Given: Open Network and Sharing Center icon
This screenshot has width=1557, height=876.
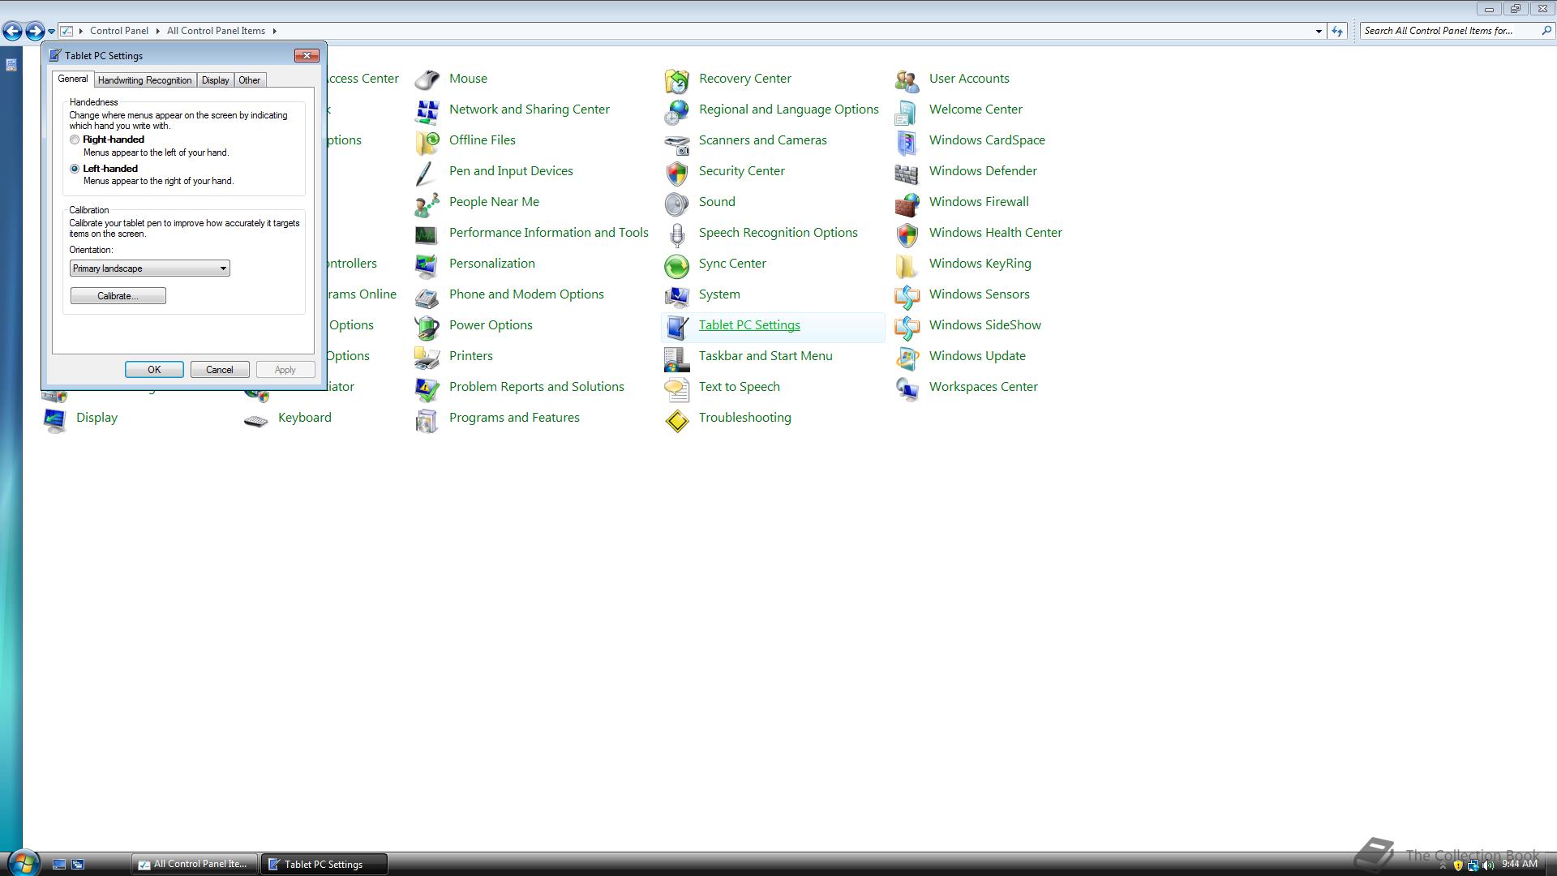Looking at the screenshot, I should 427,110.
